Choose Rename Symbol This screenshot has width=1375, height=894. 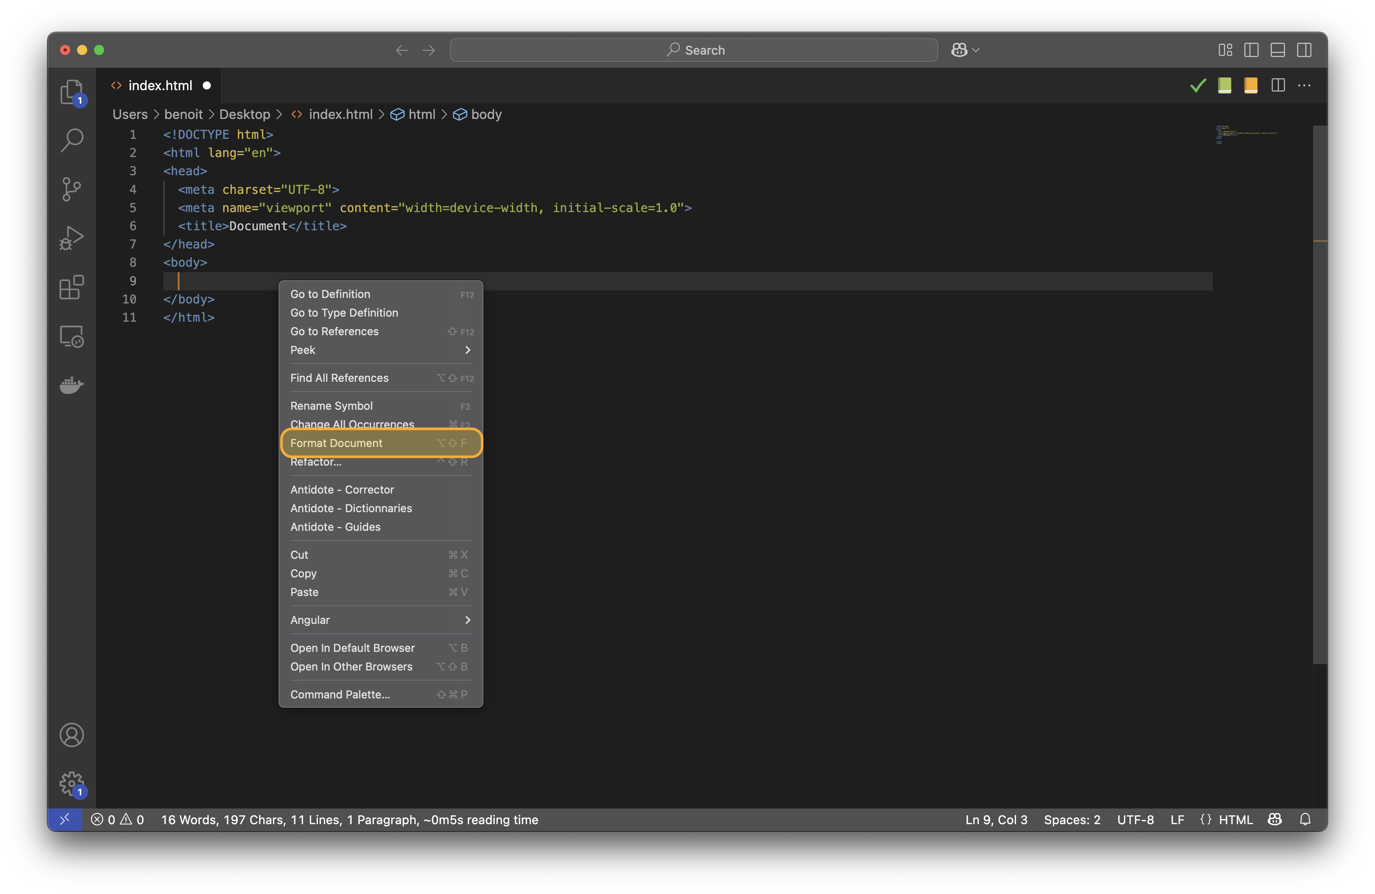click(x=381, y=406)
